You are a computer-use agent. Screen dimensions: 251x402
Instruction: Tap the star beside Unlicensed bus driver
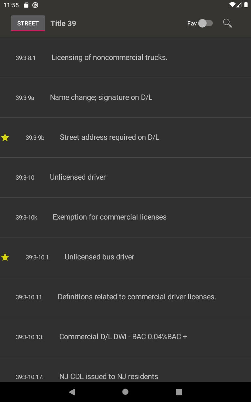pos(5,258)
